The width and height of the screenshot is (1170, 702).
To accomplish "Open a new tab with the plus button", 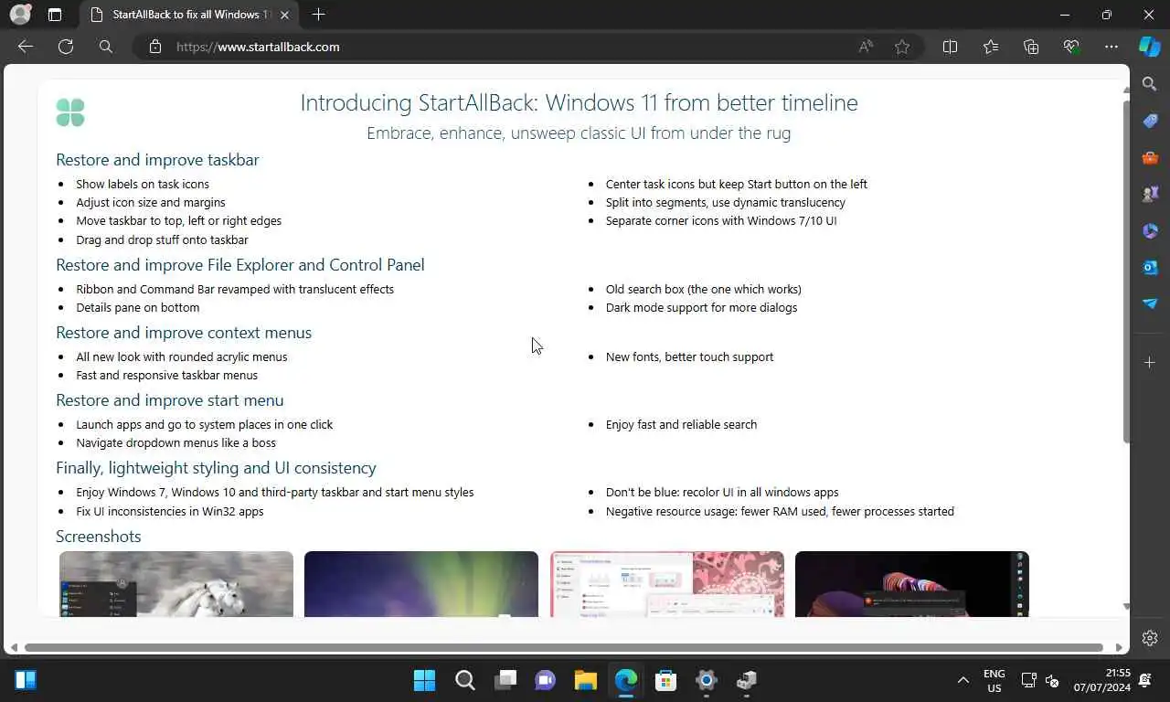I will click(318, 15).
